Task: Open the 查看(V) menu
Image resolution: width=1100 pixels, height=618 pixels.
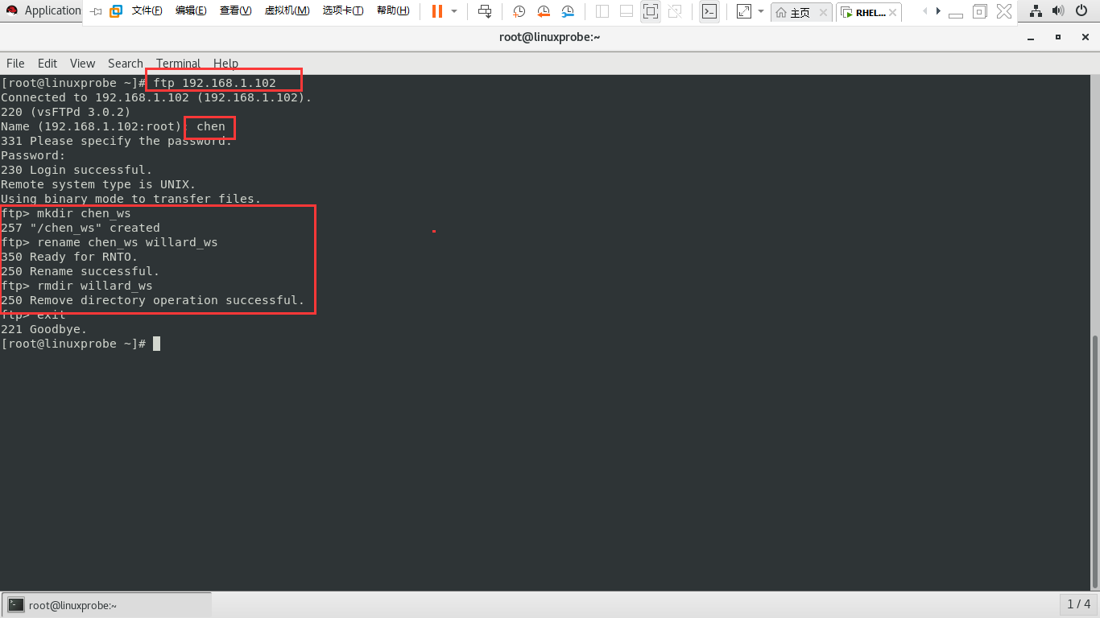Action: point(235,11)
